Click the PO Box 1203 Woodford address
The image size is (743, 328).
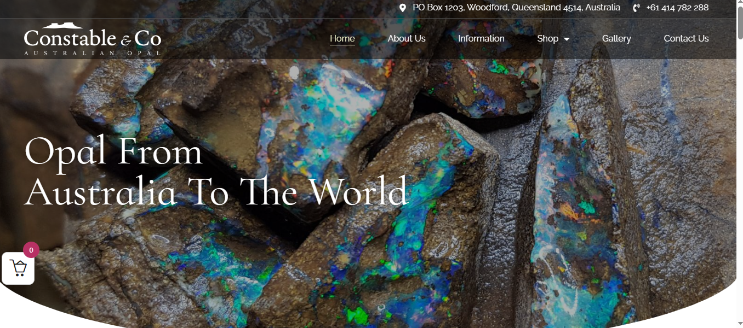click(x=517, y=8)
